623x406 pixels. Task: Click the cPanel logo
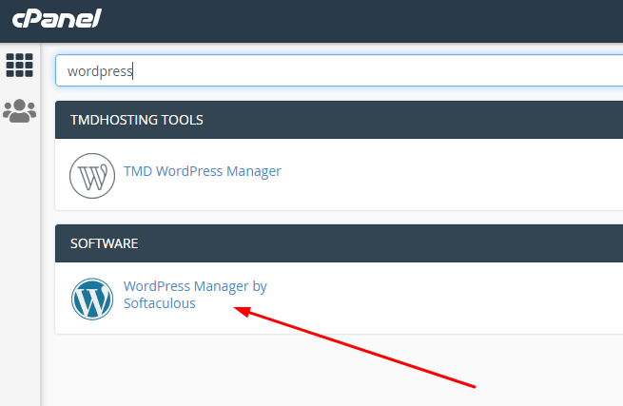coord(56,18)
